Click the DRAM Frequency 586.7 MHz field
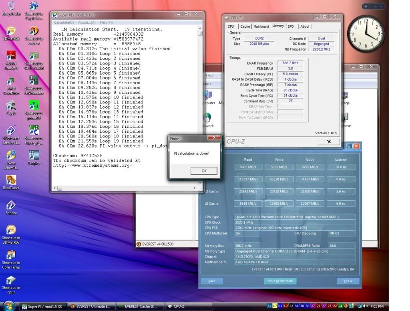The image size is (410, 311). [290, 63]
